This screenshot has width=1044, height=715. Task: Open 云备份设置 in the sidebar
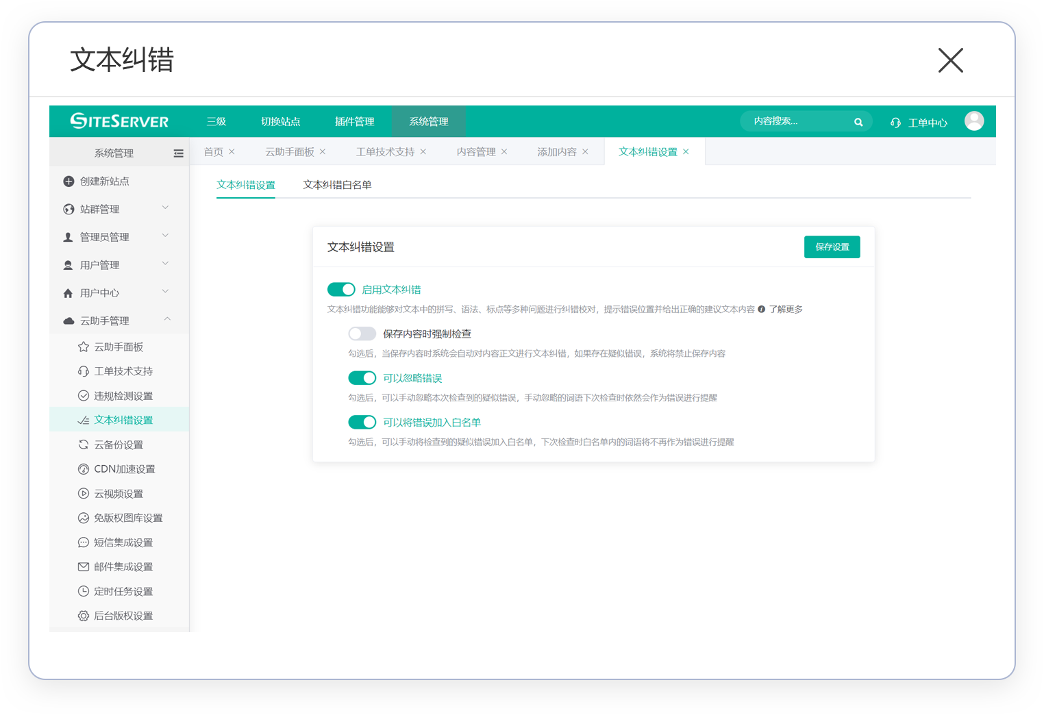click(119, 445)
